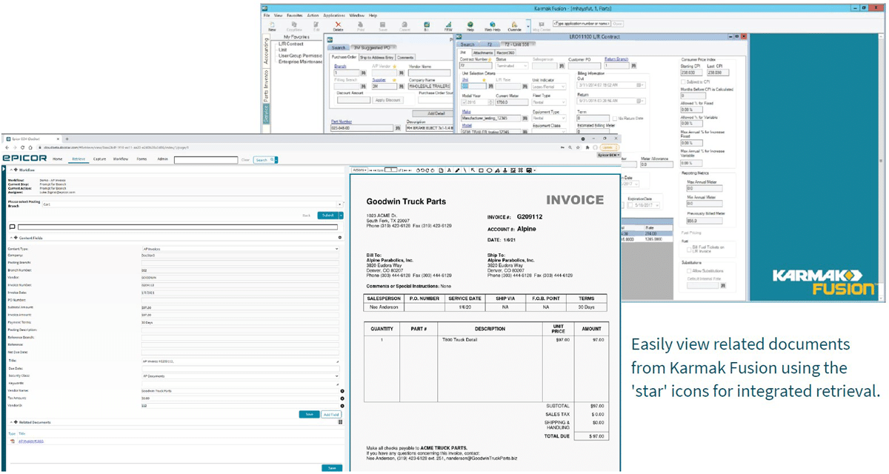Click the stamp tool in viewer toolbar

(x=505, y=170)
